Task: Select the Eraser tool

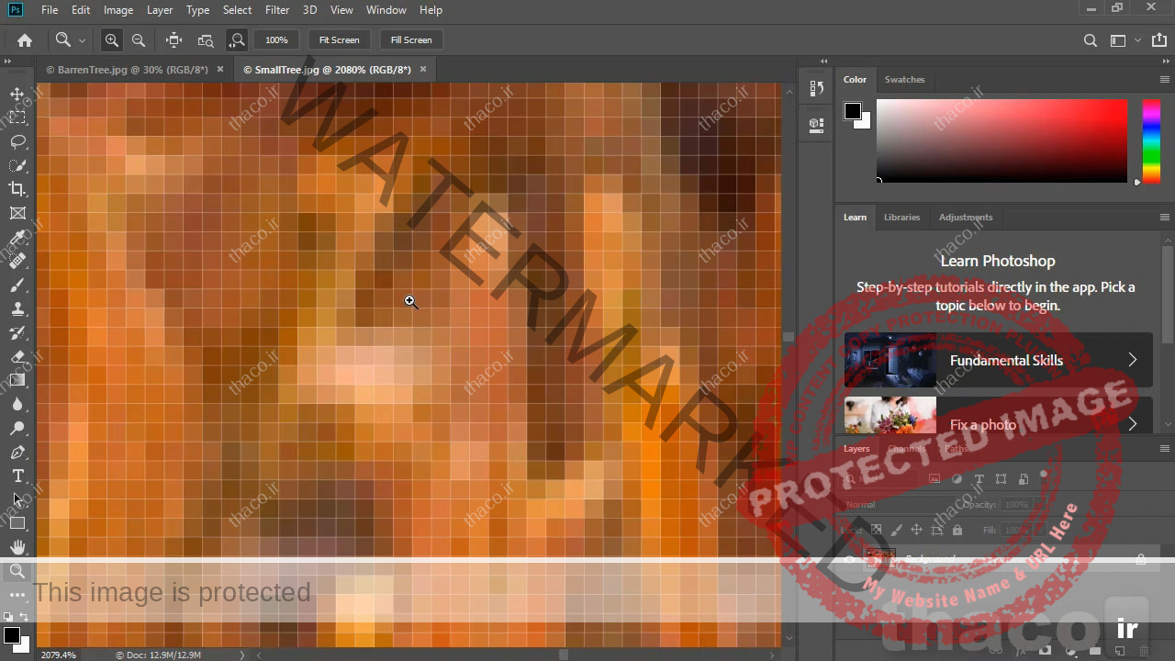Action: click(17, 356)
